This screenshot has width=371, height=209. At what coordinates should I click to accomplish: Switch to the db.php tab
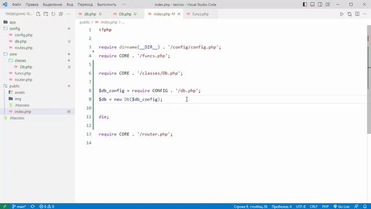point(90,14)
